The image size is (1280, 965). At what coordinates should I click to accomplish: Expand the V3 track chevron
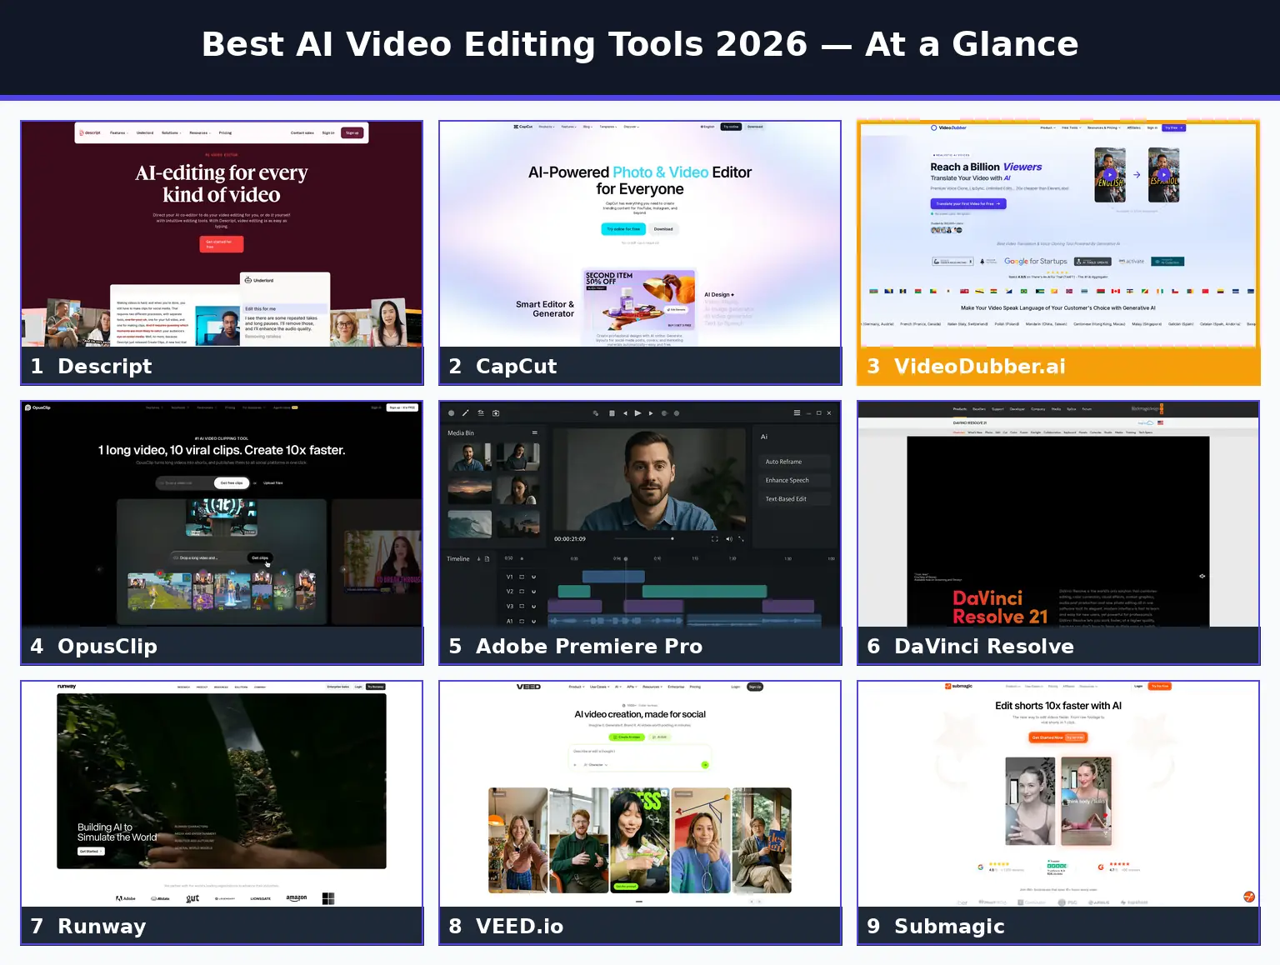click(x=533, y=607)
